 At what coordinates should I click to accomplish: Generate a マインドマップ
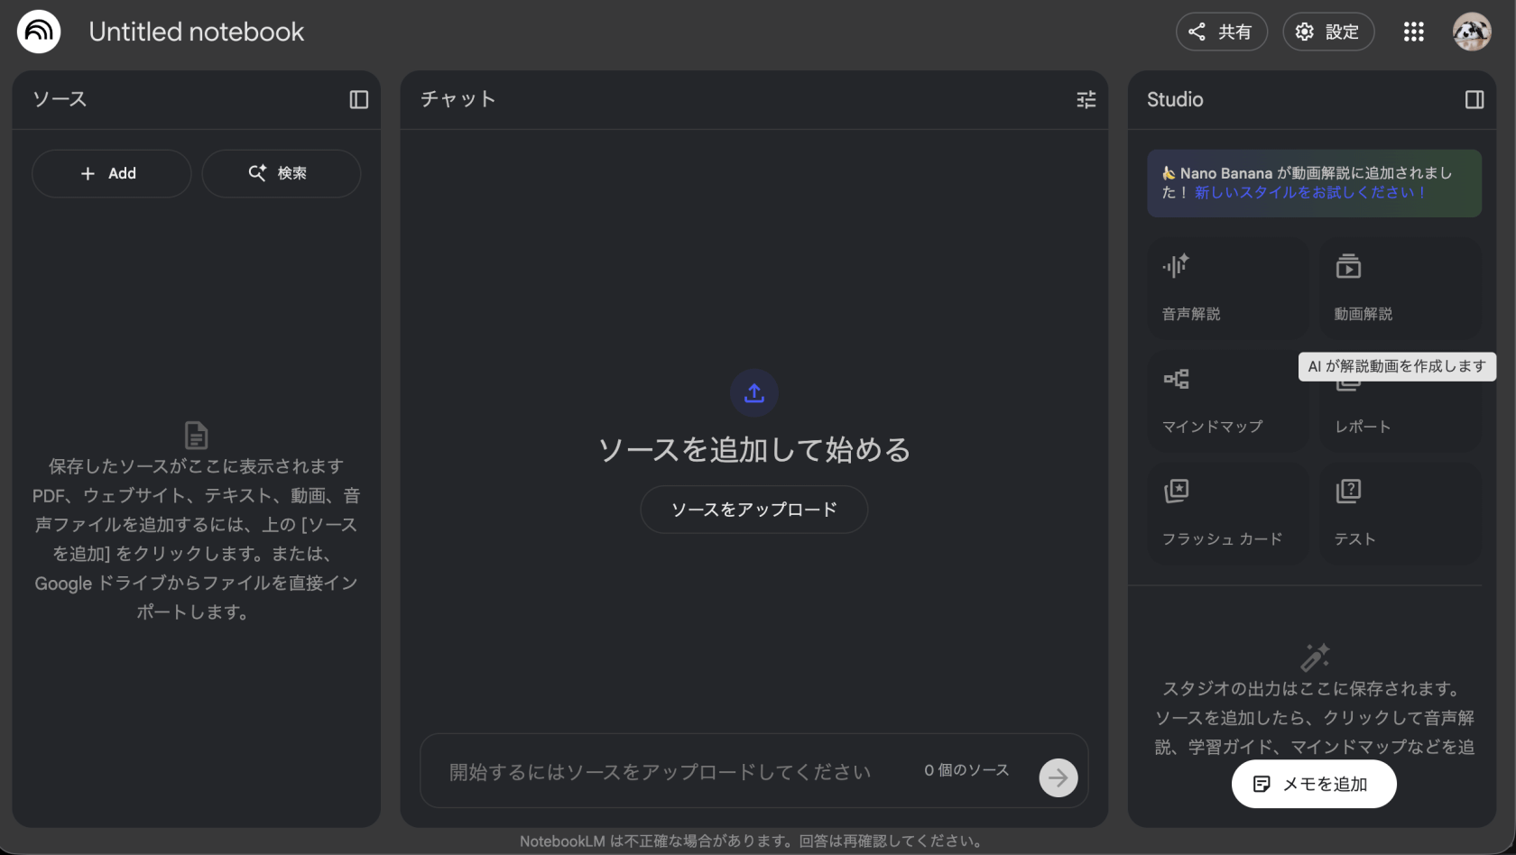[x=1227, y=401]
